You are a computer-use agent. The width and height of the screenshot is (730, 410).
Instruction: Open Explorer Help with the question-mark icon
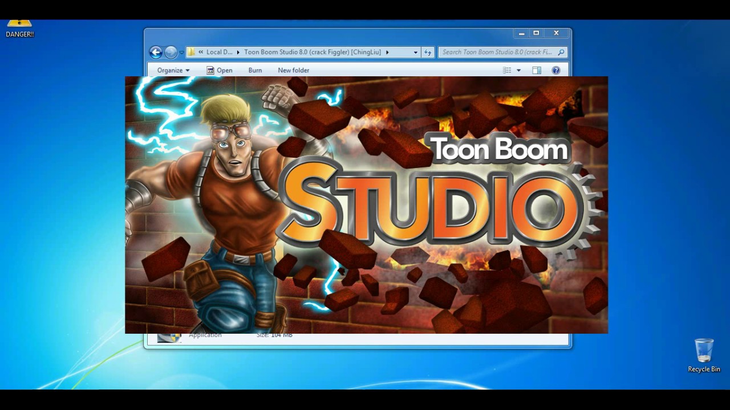tap(556, 70)
